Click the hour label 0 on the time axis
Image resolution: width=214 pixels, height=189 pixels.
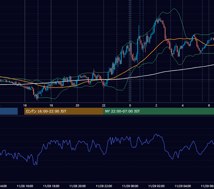click(130, 106)
